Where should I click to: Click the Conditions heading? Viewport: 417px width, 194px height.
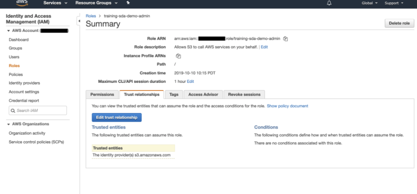tap(266, 127)
